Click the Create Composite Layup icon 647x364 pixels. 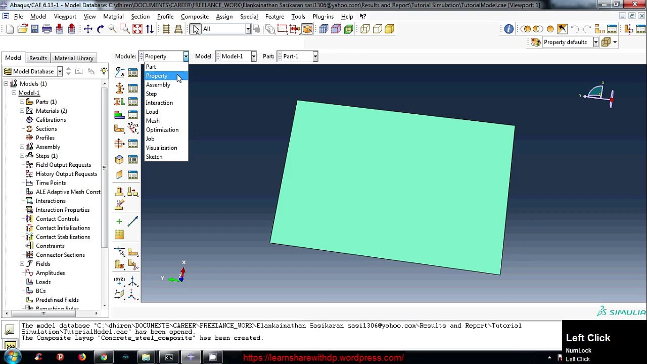[x=119, y=115]
